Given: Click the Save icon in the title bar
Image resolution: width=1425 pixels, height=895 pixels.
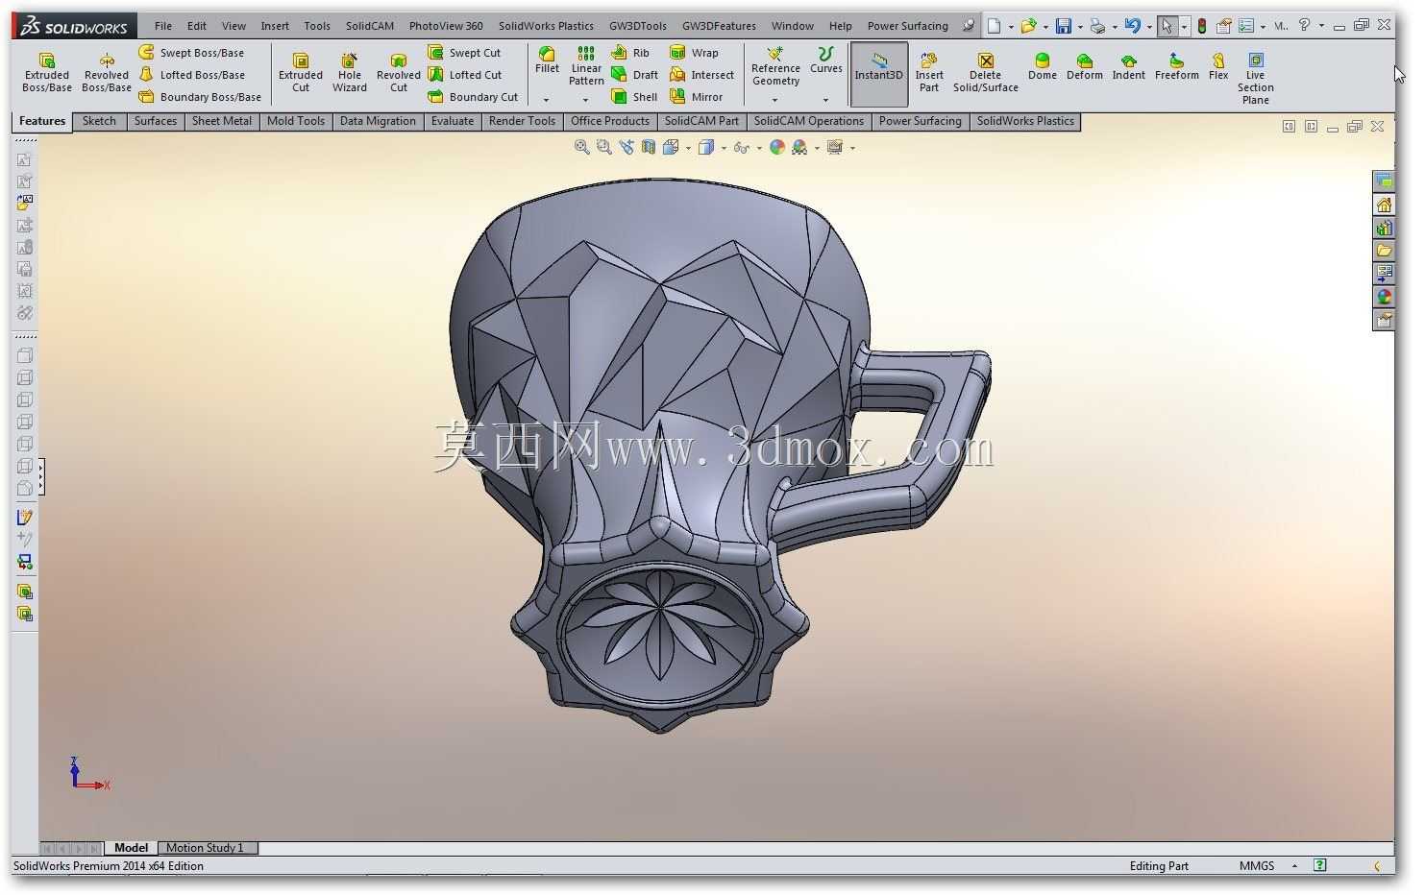Looking at the screenshot, I should (1063, 26).
